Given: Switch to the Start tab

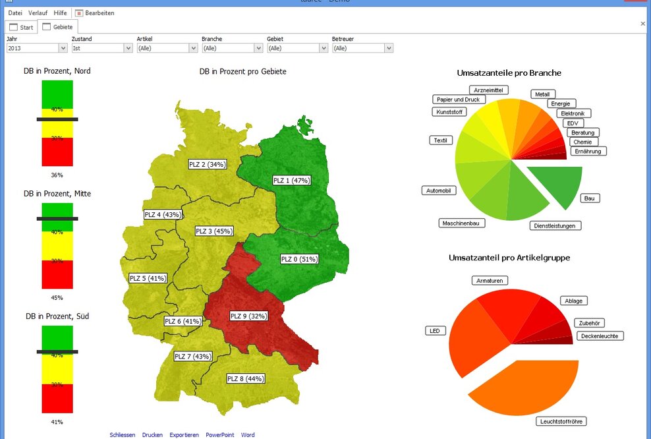Looking at the screenshot, I should point(20,27).
